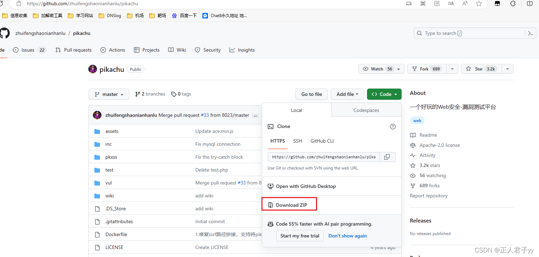The height and width of the screenshot is (257, 539).
Task: Expand the Add file dropdown
Action: pos(347,94)
